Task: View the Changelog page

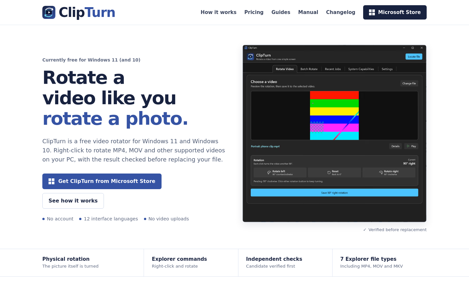Action: tap(341, 12)
